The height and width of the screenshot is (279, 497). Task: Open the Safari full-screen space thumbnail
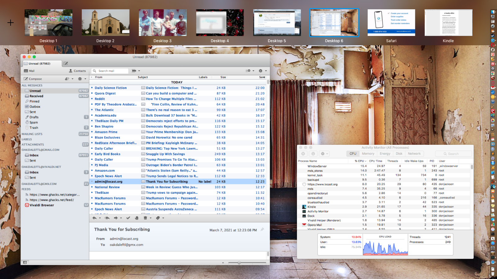pyautogui.click(x=391, y=23)
